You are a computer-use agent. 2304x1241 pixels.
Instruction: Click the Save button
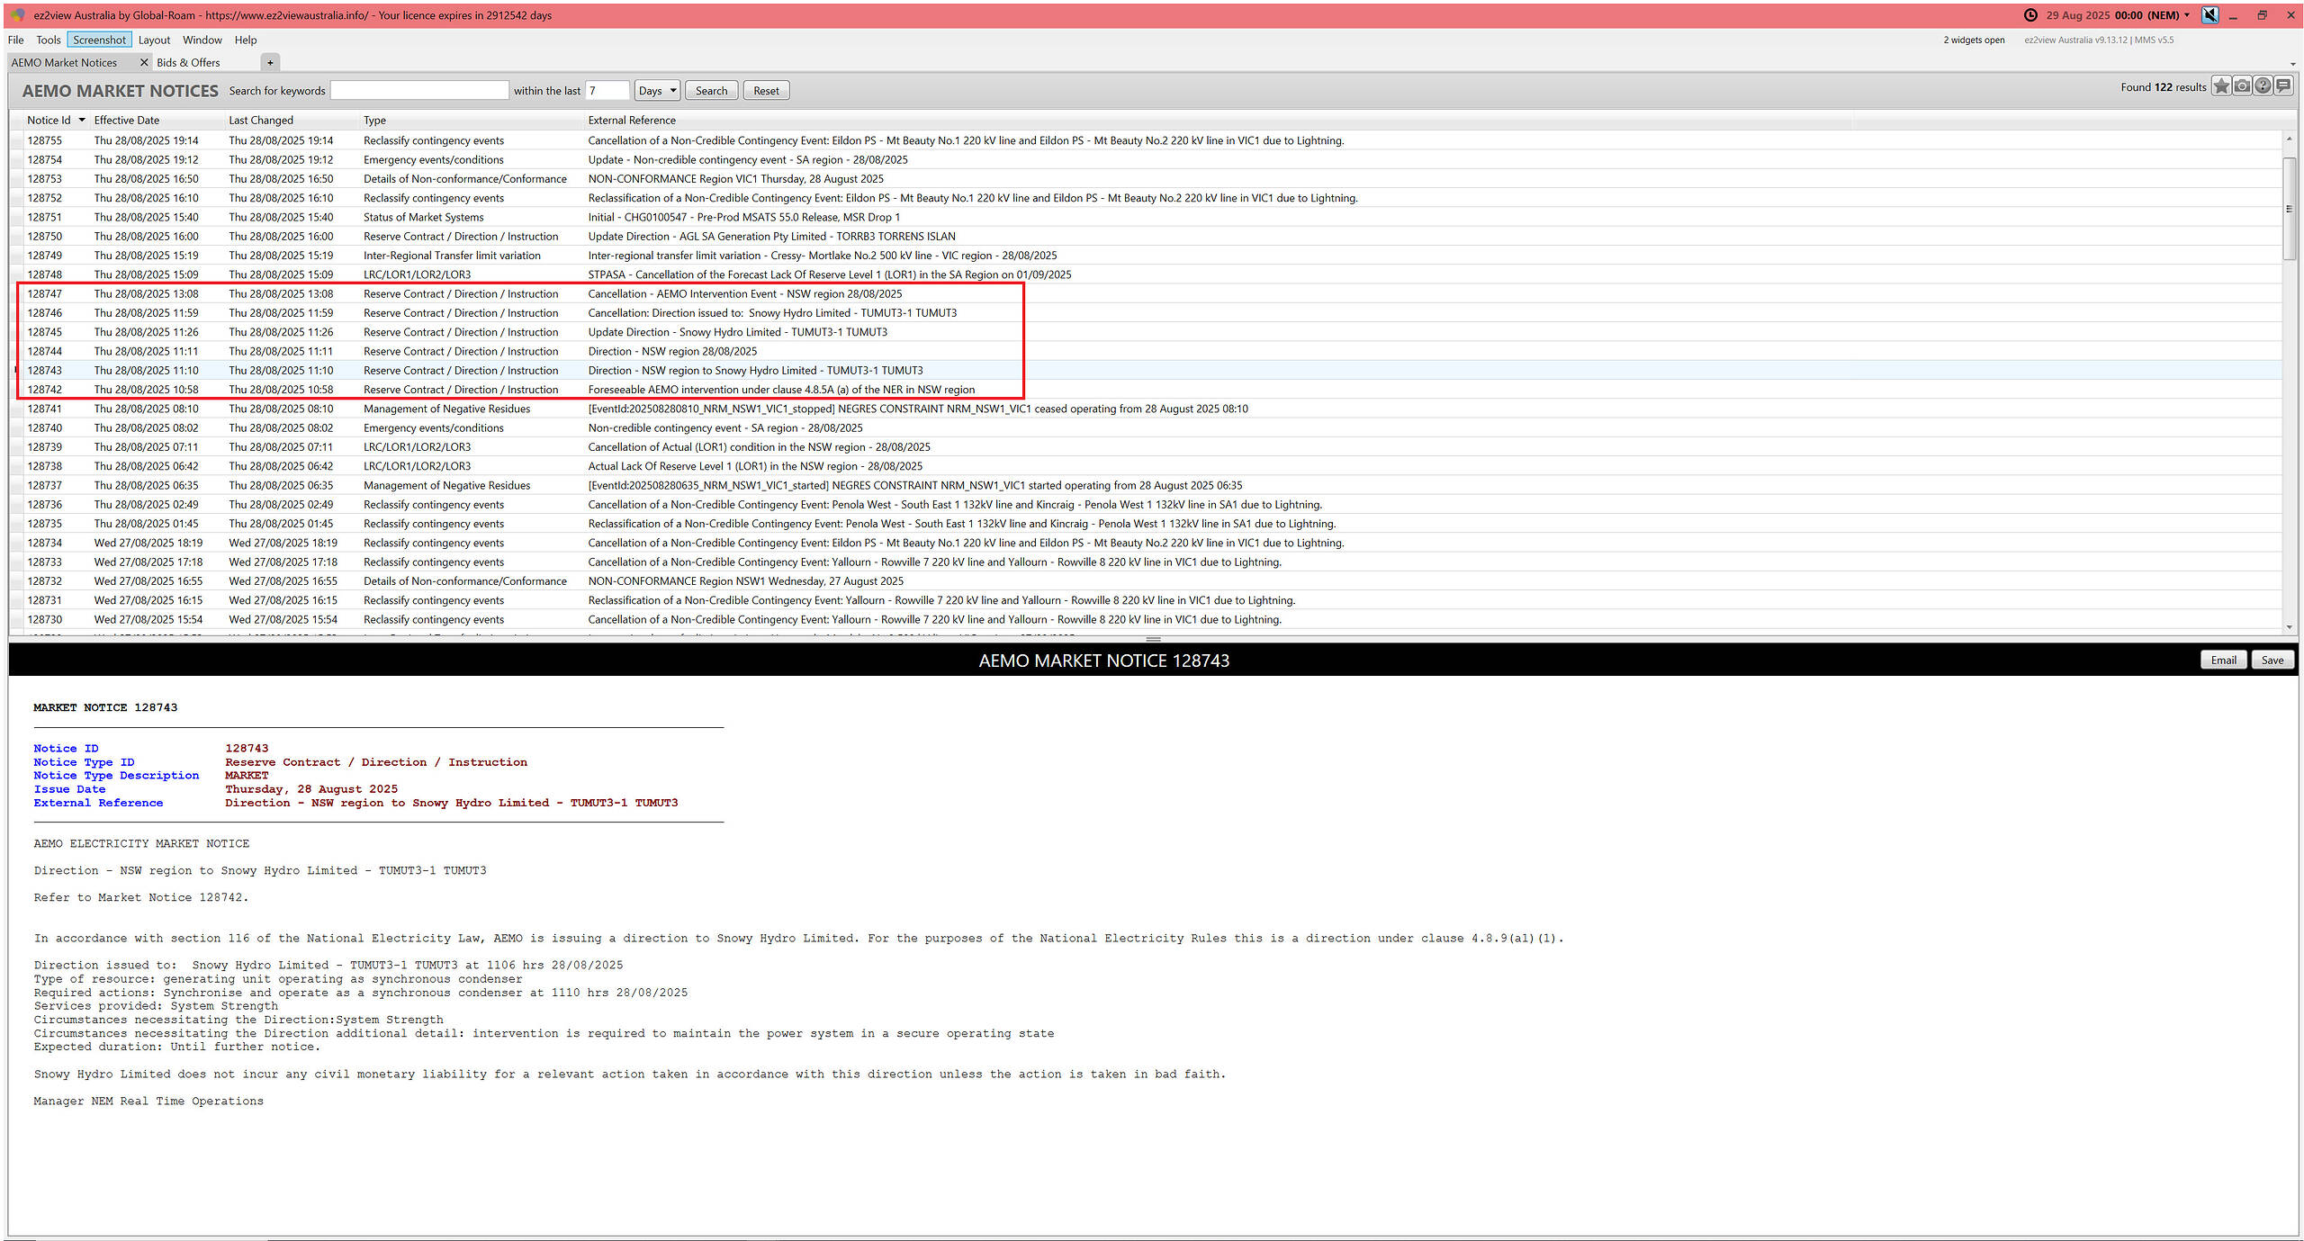point(2272,660)
